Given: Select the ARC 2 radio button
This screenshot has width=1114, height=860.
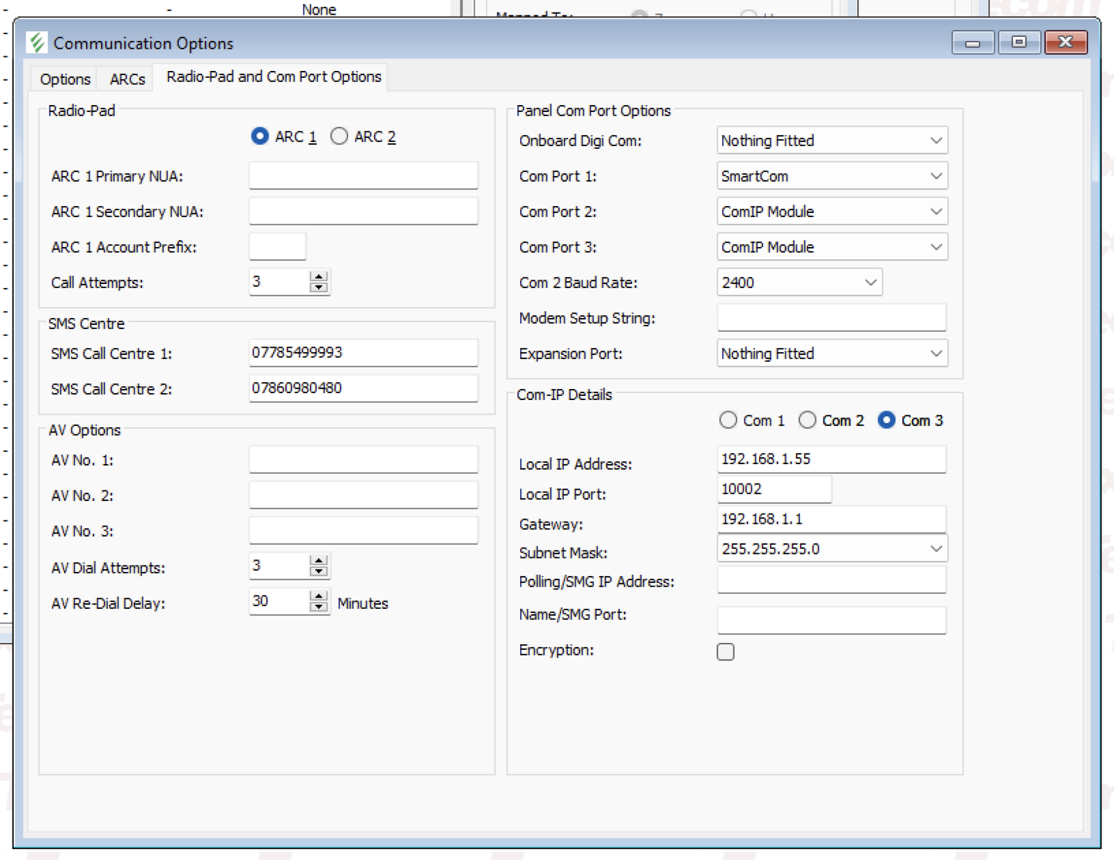Looking at the screenshot, I should [339, 136].
